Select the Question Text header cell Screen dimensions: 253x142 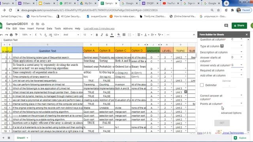click(x=47, y=50)
